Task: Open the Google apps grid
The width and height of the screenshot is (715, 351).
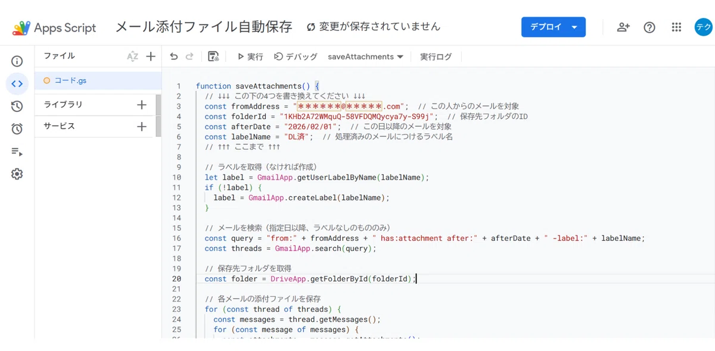Action: pos(676,27)
